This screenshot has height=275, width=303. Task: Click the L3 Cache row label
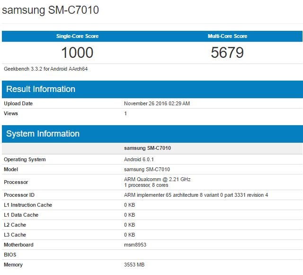click(x=15, y=235)
